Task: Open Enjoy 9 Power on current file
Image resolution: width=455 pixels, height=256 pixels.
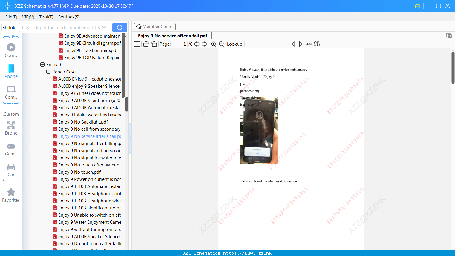Action: pos(87,179)
